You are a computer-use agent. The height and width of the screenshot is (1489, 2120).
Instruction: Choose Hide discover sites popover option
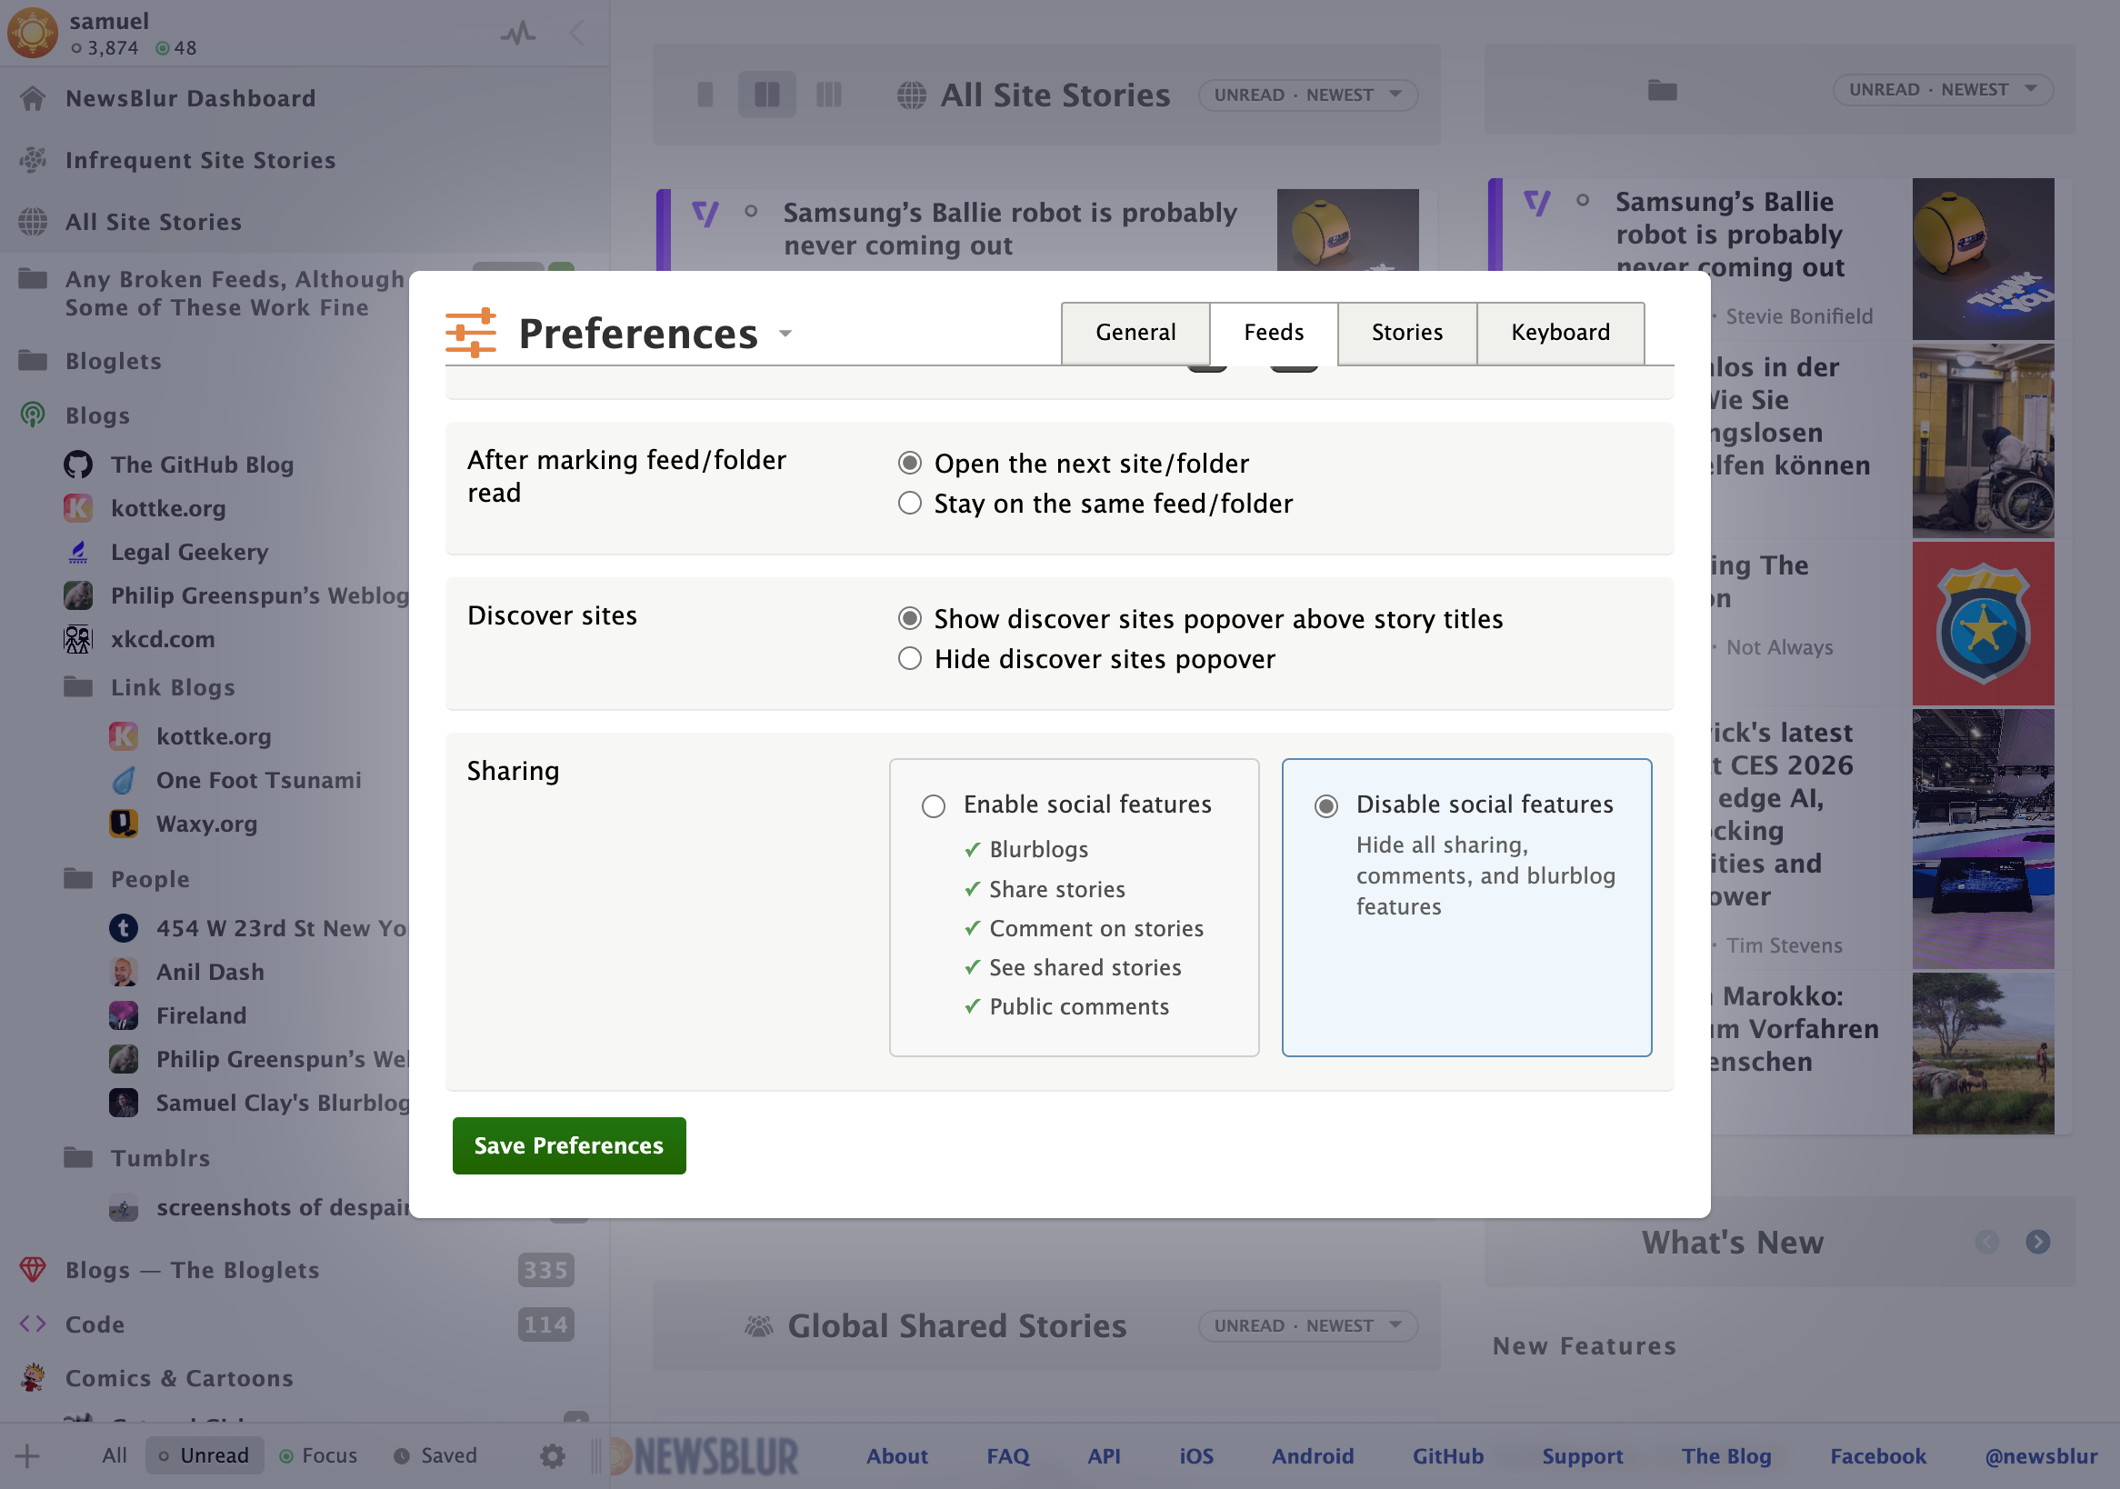[909, 658]
